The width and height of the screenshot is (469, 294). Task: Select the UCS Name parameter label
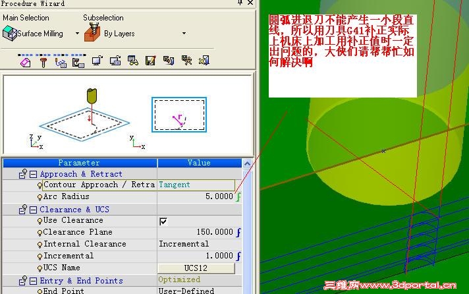[62, 268]
